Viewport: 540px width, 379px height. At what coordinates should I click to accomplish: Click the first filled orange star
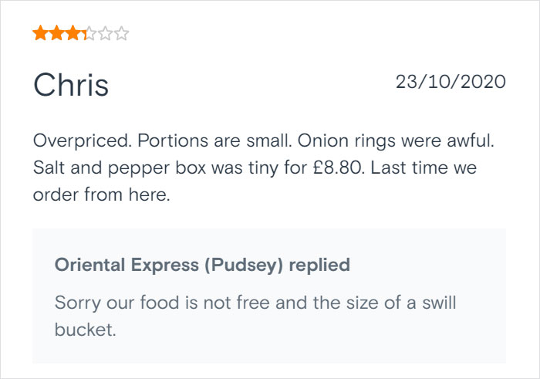pos(39,33)
